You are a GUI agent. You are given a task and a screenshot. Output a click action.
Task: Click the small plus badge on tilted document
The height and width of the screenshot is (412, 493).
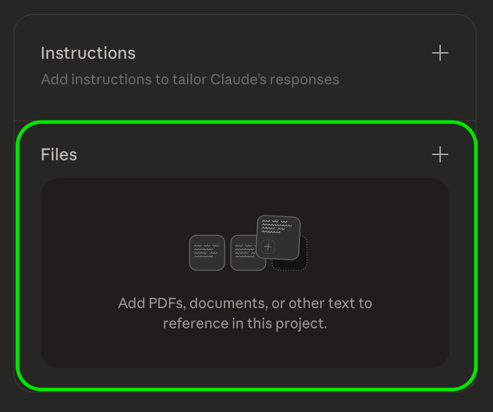268,246
